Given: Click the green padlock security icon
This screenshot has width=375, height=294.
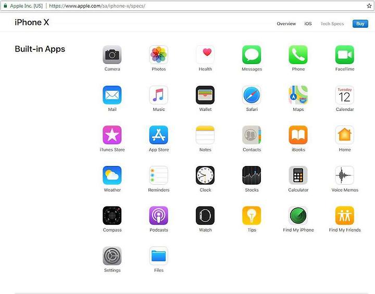Looking at the screenshot, I should click(5, 6).
